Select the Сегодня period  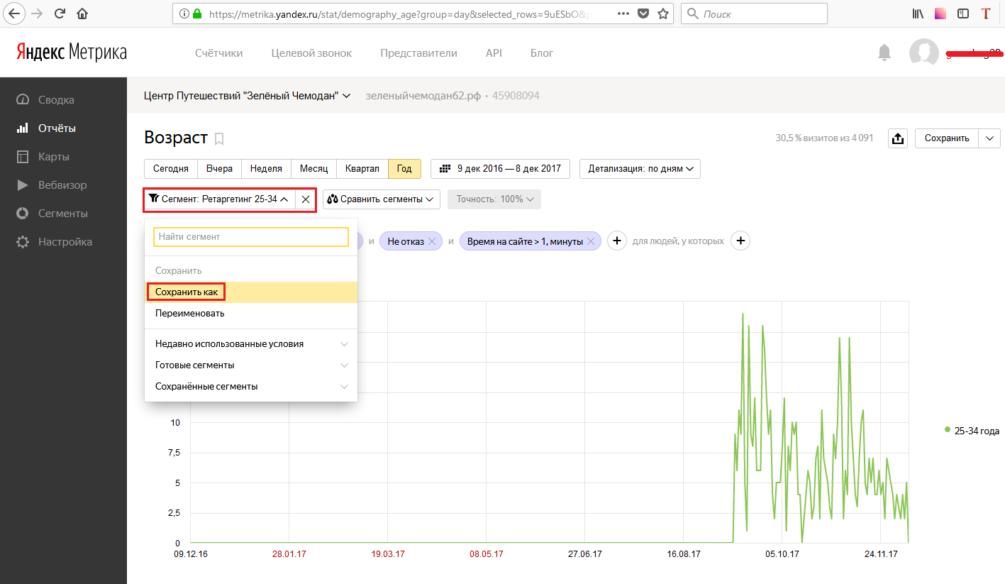click(171, 169)
